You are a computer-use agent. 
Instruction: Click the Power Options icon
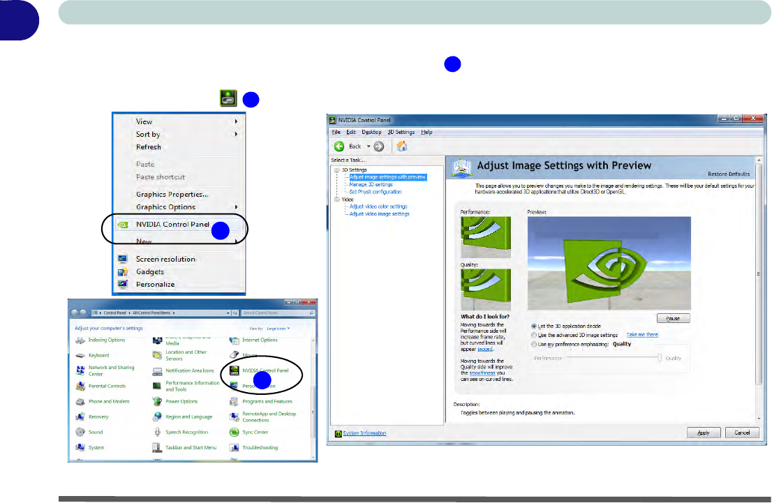click(157, 401)
